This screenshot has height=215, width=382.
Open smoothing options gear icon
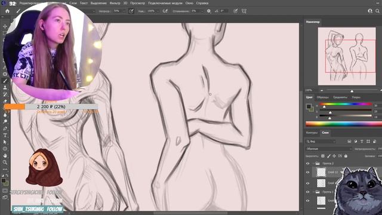pyautogui.click(x=209, y=11)
